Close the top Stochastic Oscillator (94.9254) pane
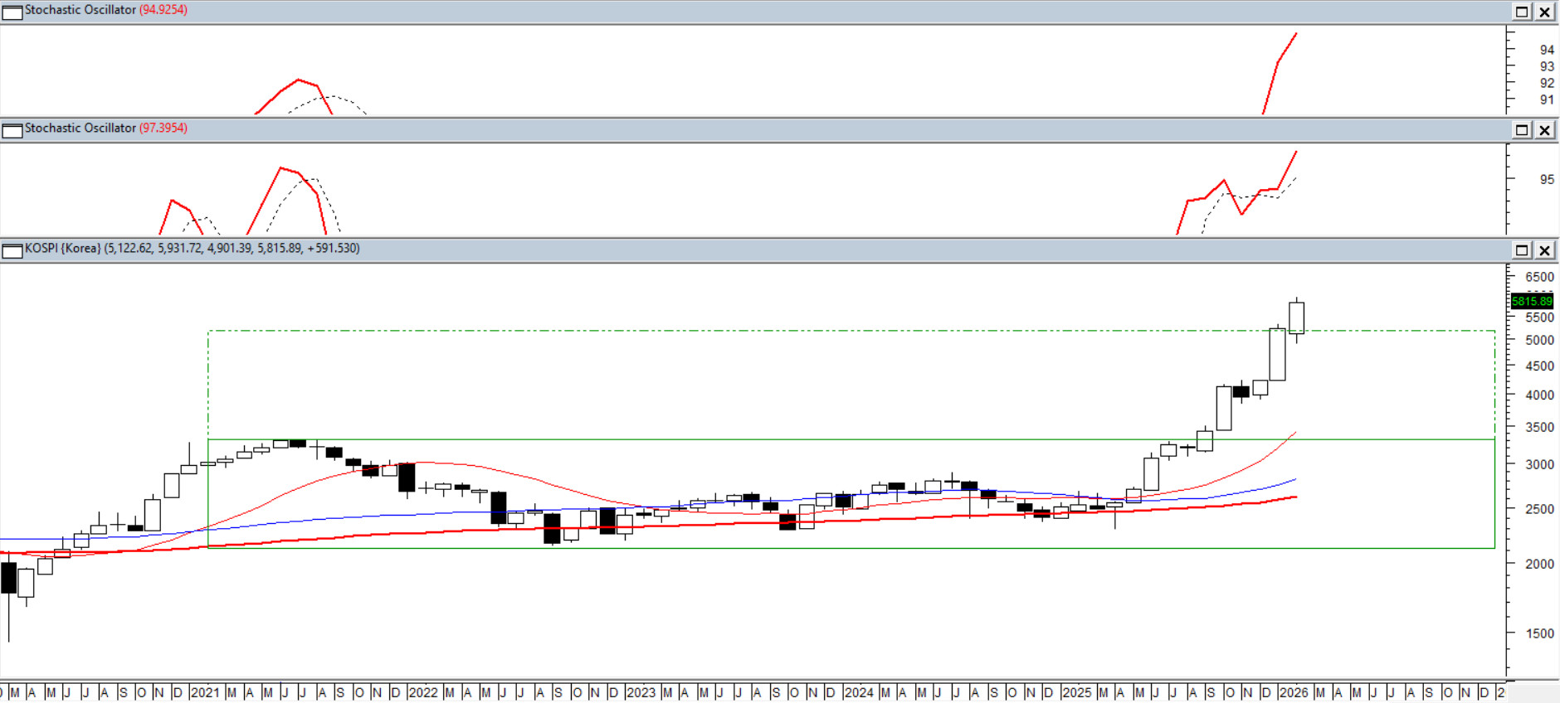 point(1544,12)
